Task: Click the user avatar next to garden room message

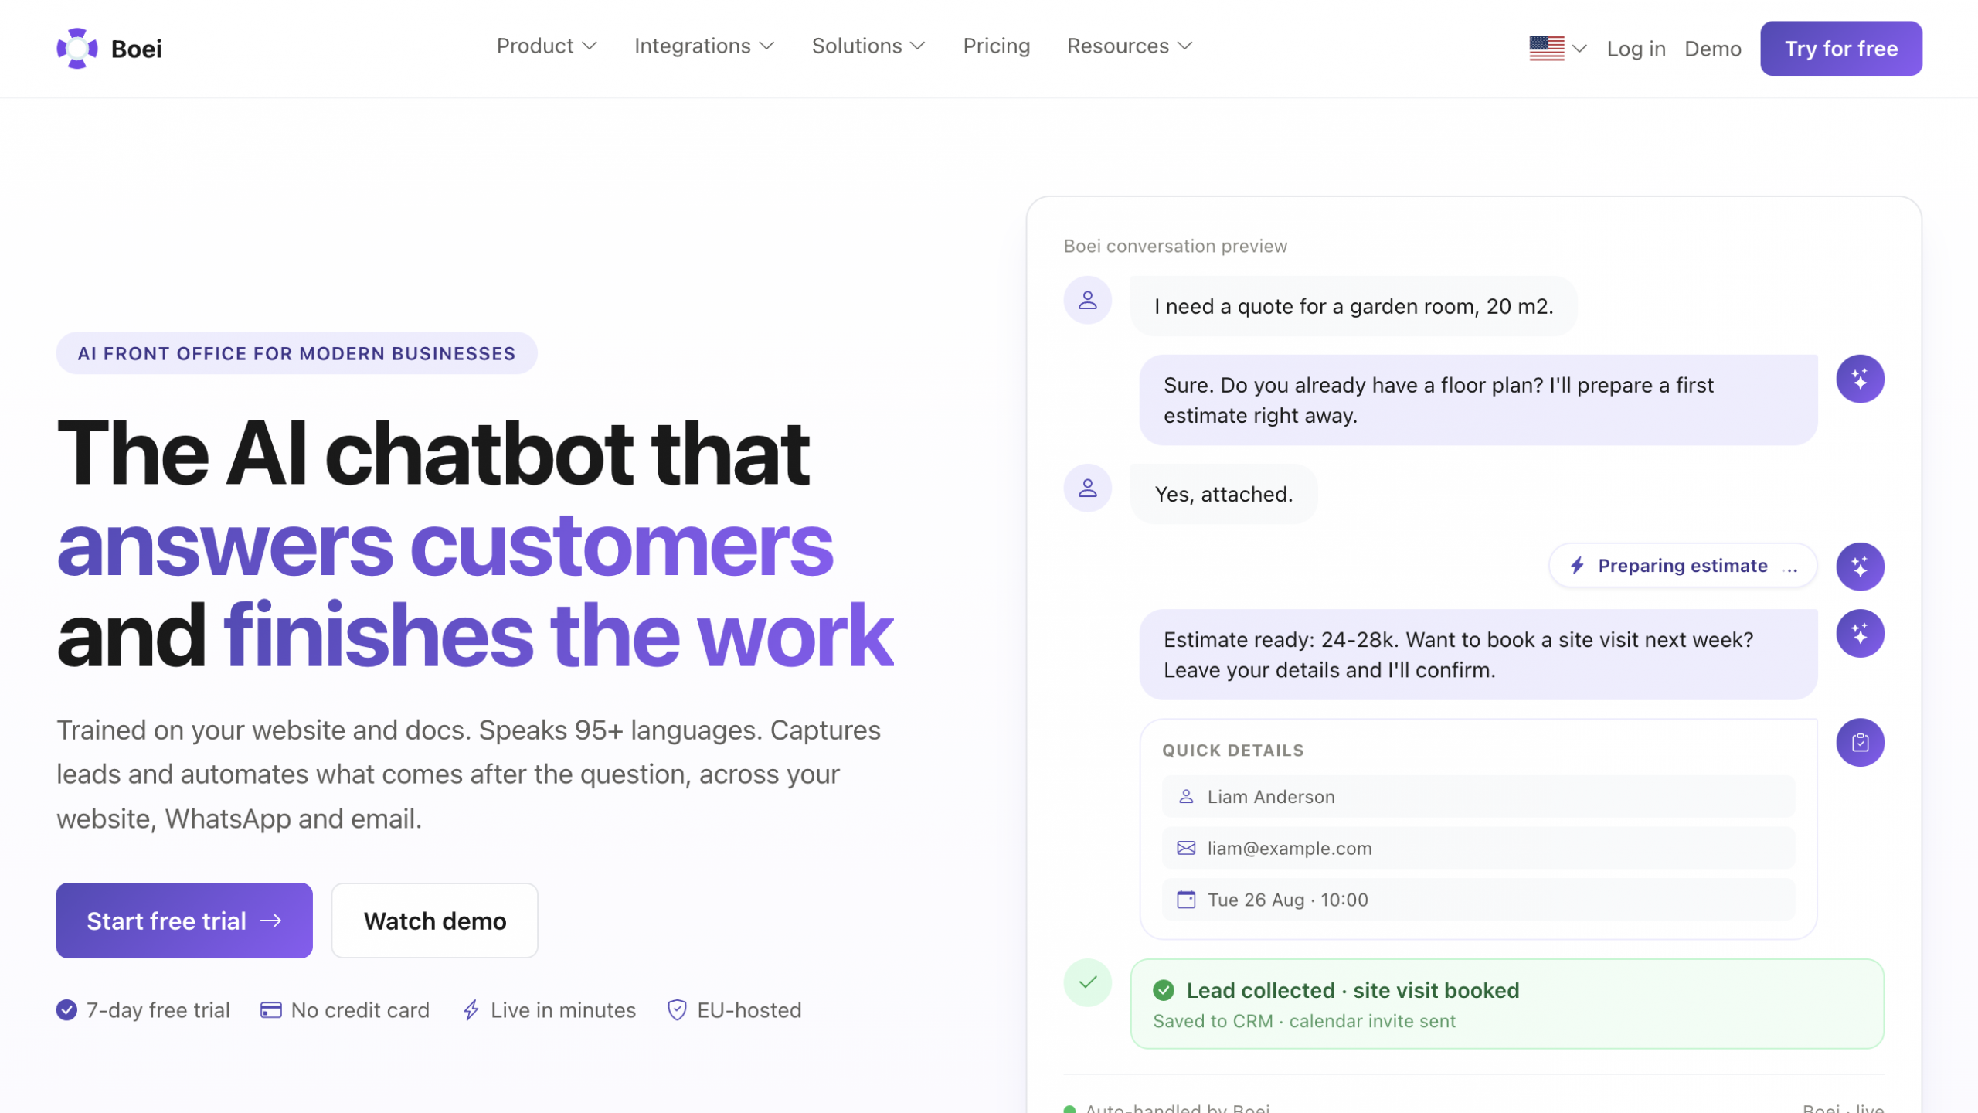Action: (1087, 300)
